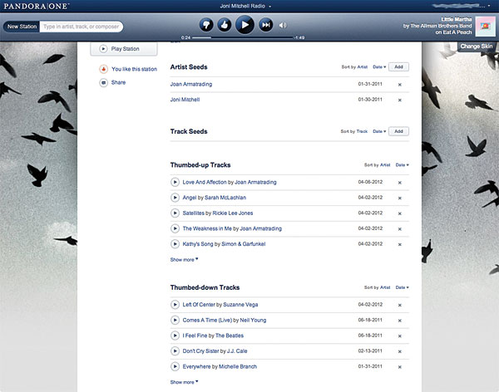Remove The Weakness in Me thumbs-up
Image resolution: width=499 pixels, height=392 pixels.
[400, 229]
